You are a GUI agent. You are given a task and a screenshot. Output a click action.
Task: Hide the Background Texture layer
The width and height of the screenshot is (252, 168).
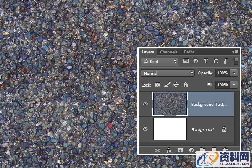(145, 104)
